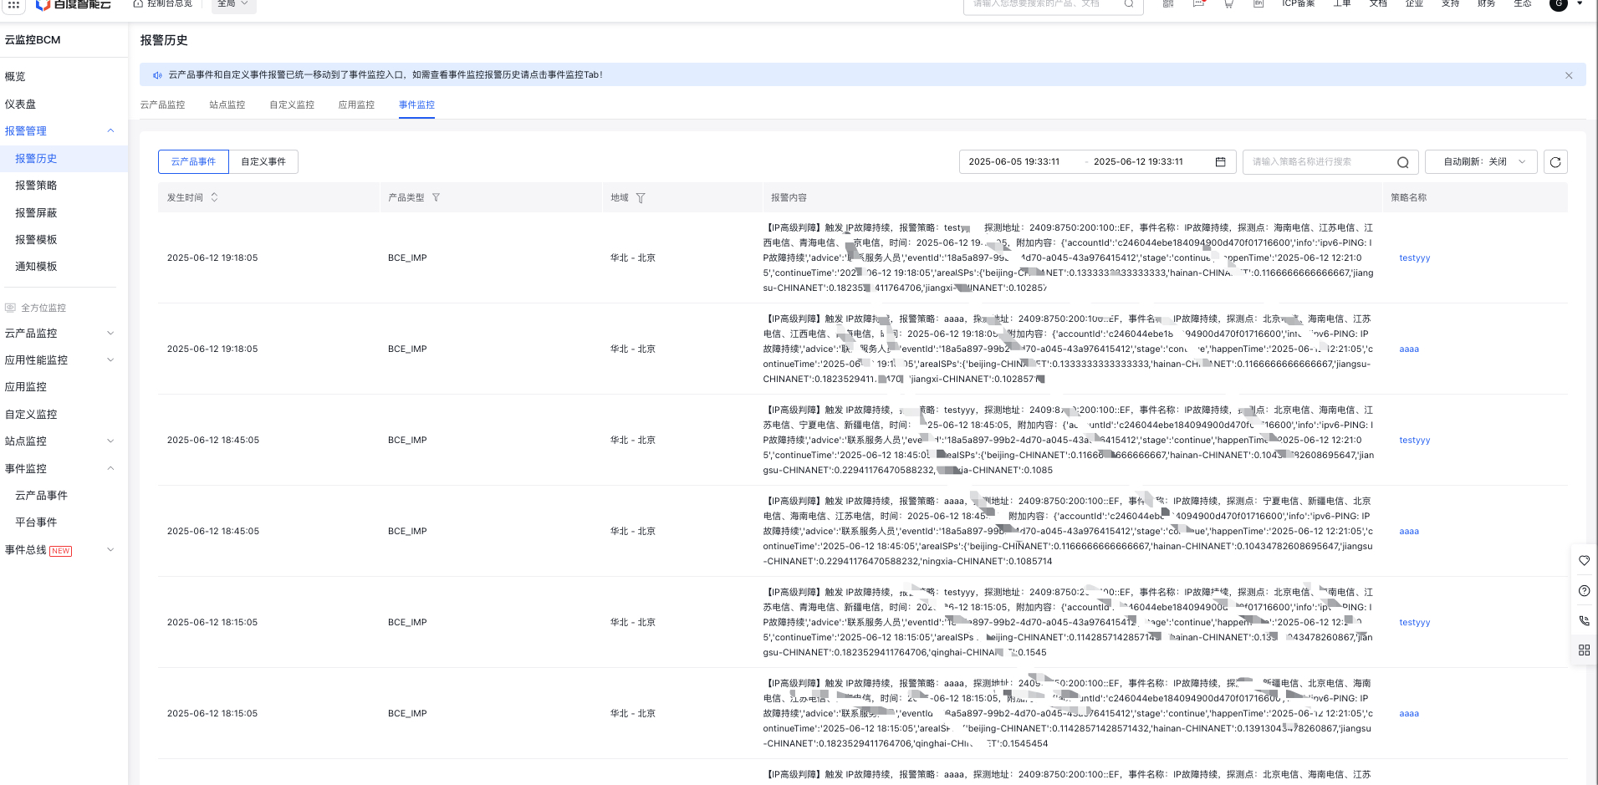The height and width of the screenshot is (785, 1598).
Task: Click the Baidu AI Cloud logo
Action: tap(73, 4)
